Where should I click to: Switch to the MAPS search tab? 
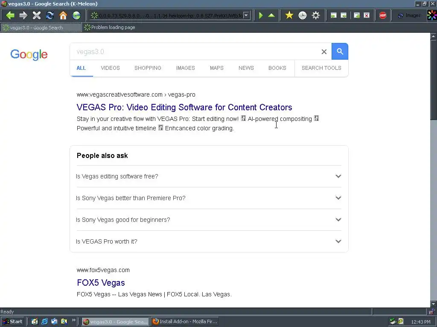(x=216, y=68)
